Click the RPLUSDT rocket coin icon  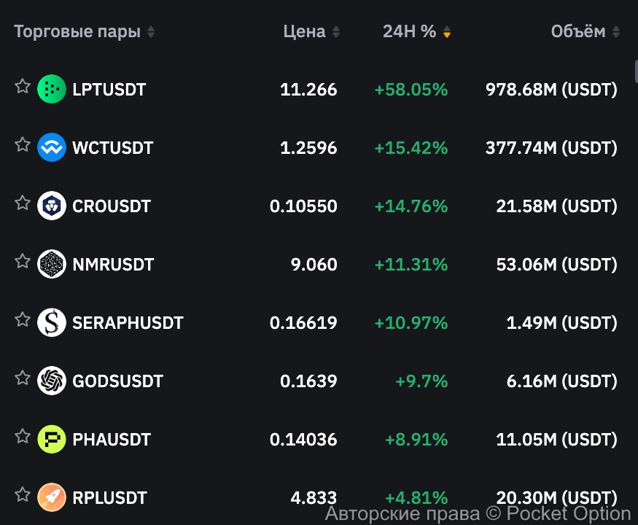click(x=51, y=498)
